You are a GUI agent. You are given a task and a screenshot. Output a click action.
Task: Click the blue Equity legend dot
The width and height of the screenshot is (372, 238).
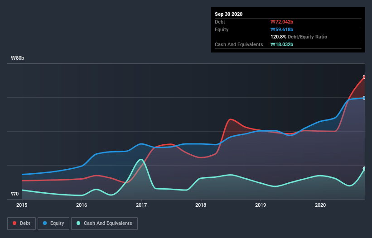pos(45,223)
